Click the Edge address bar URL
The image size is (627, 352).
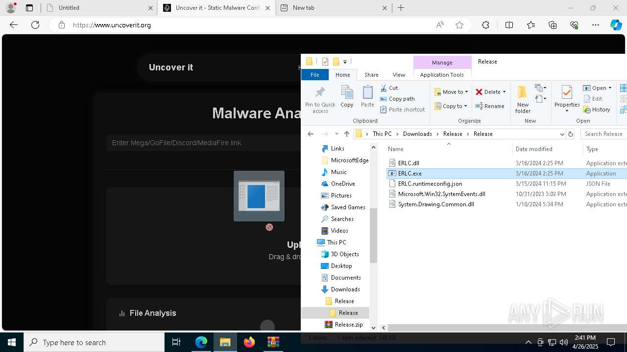pos(112,25)
